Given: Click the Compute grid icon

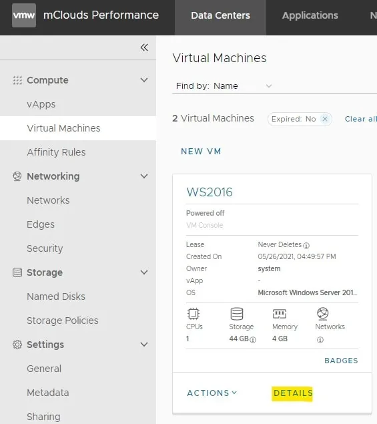Looking at the screenshot, I should point(17,80).
